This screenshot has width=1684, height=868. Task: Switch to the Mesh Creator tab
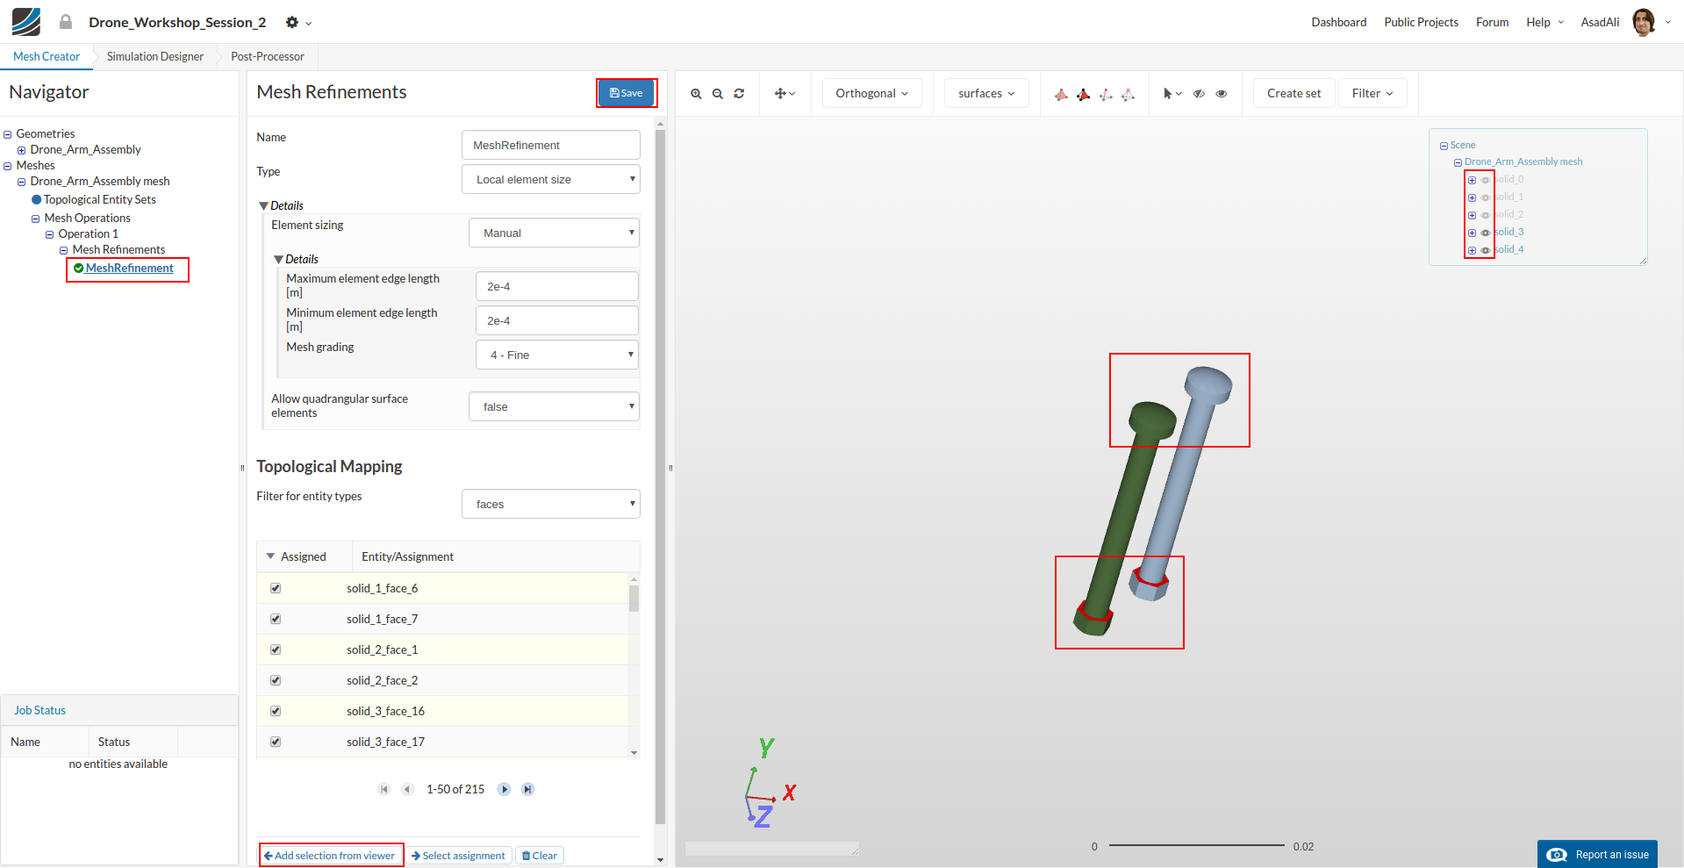(x=47, y=56)
